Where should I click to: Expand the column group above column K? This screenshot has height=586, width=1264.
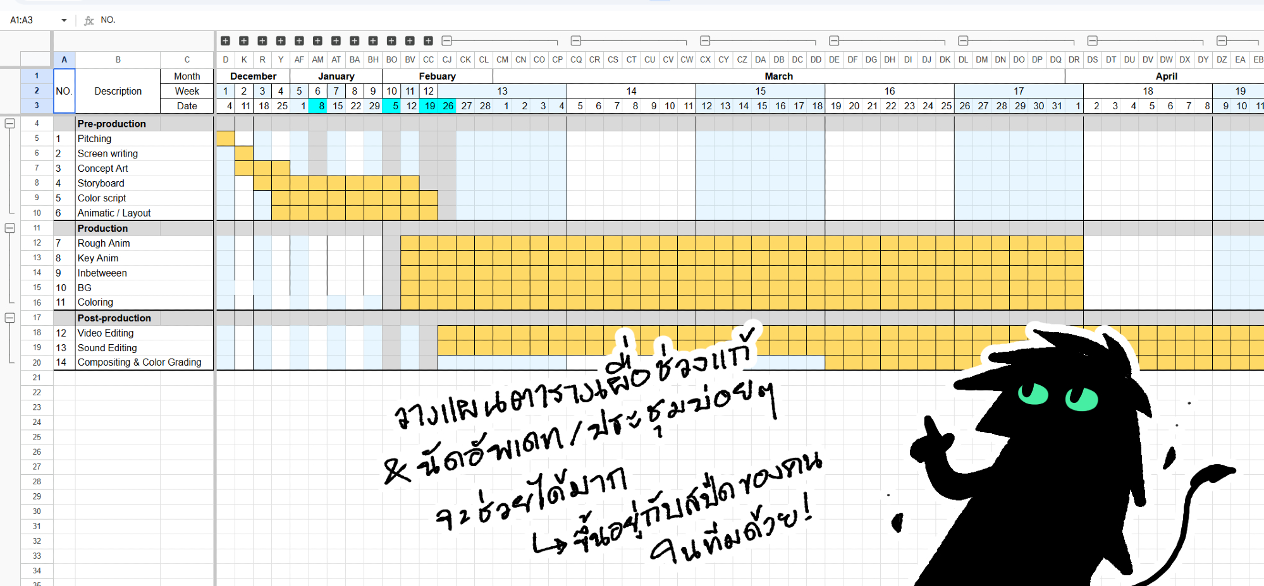243,41
